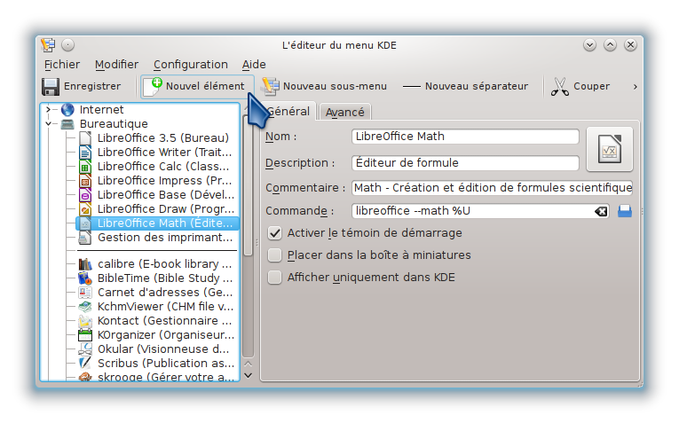Uncheck Activer le témoin de démarrage
679x423 pixels.
(274, 233)
